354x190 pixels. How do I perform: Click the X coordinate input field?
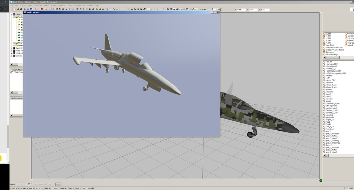click(241, 10)
